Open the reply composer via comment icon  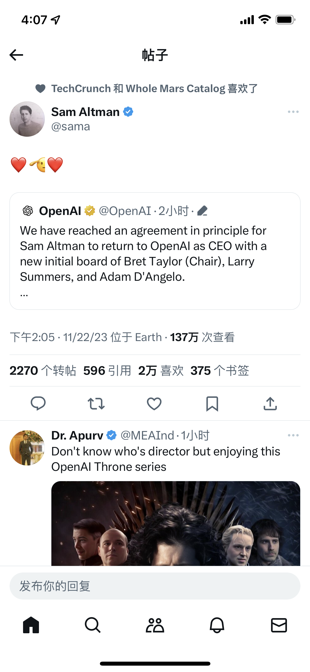(x=38, y=404)
